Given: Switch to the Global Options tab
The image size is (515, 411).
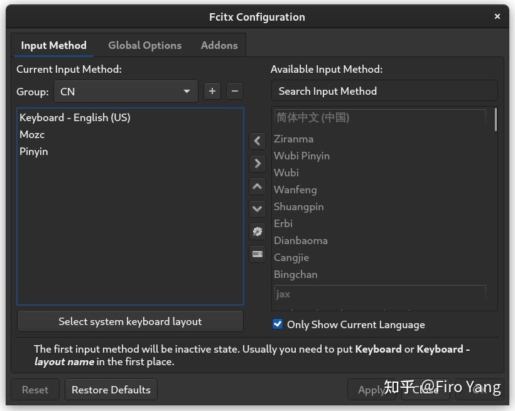Looking at the screenshot, I should click(144, 45).
